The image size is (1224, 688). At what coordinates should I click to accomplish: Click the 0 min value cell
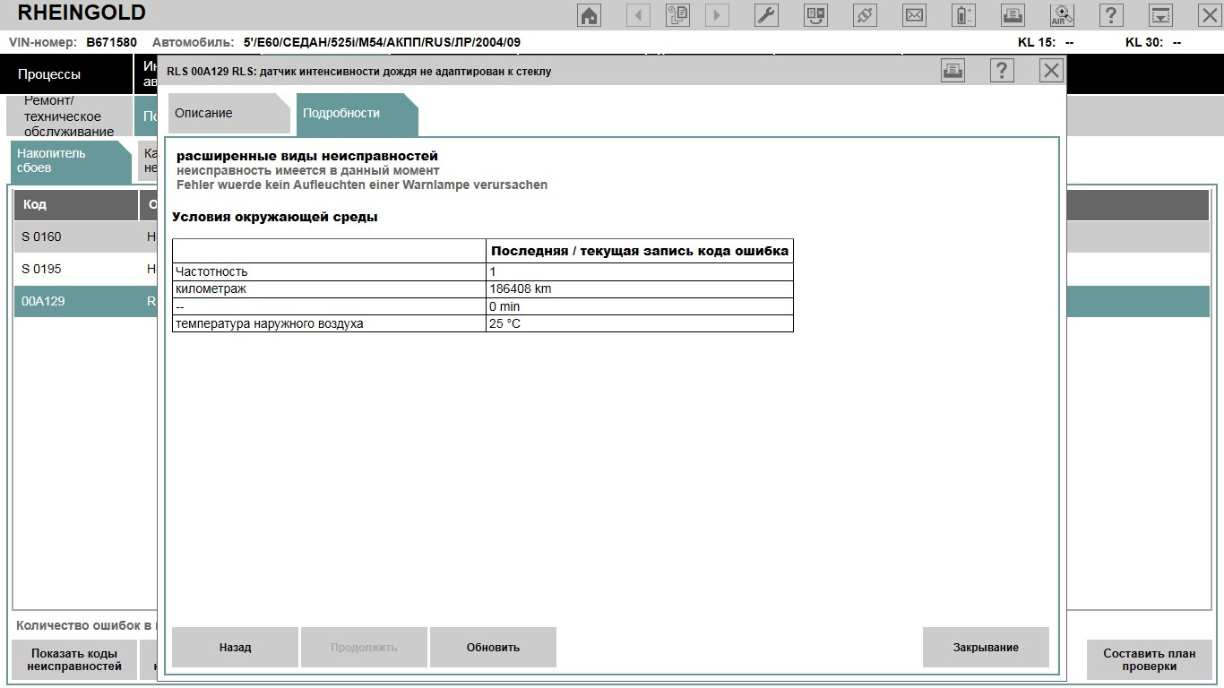(x=639, y=306)
